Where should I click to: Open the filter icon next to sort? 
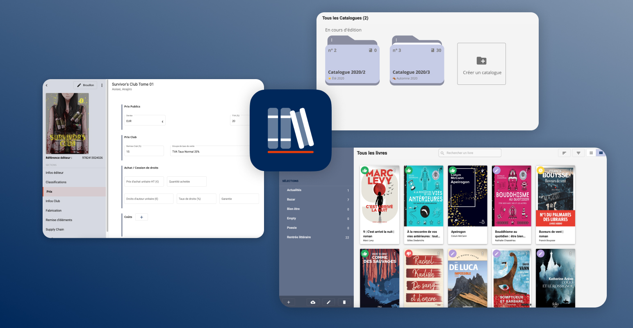tap(578, 153)
